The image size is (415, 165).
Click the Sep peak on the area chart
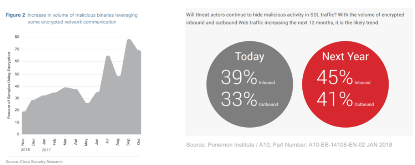(129, 40)
